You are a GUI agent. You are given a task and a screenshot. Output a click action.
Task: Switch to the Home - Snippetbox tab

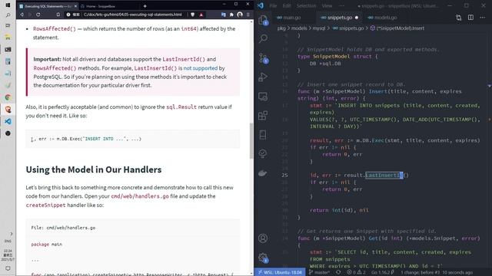coord(101,6)
